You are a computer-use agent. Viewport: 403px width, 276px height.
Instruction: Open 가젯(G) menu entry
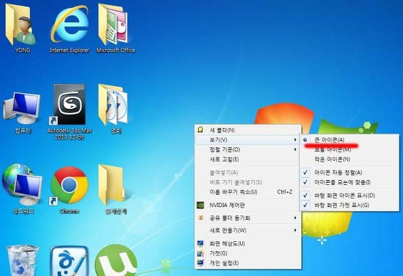[248, 253]
